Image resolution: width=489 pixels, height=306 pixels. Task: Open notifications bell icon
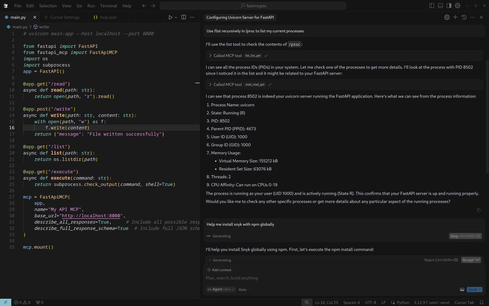tap(482, 302)
